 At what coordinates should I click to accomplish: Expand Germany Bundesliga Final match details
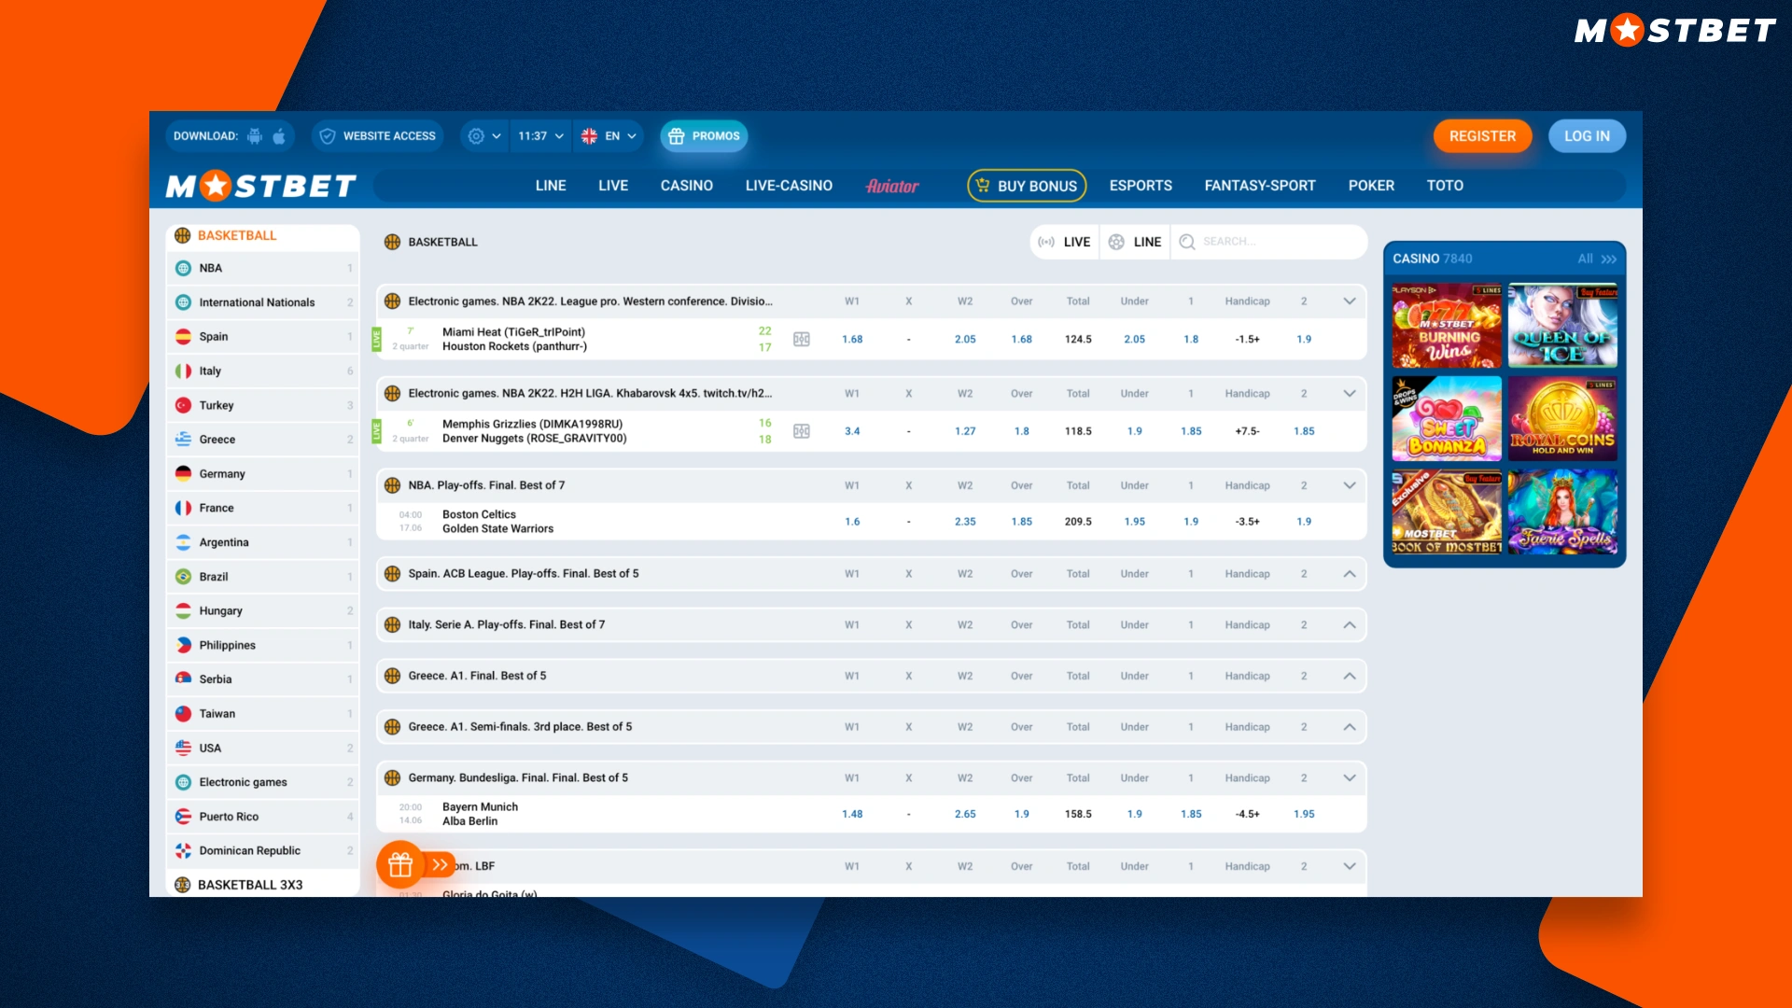pyautogui.click(x=1351, y=777)
